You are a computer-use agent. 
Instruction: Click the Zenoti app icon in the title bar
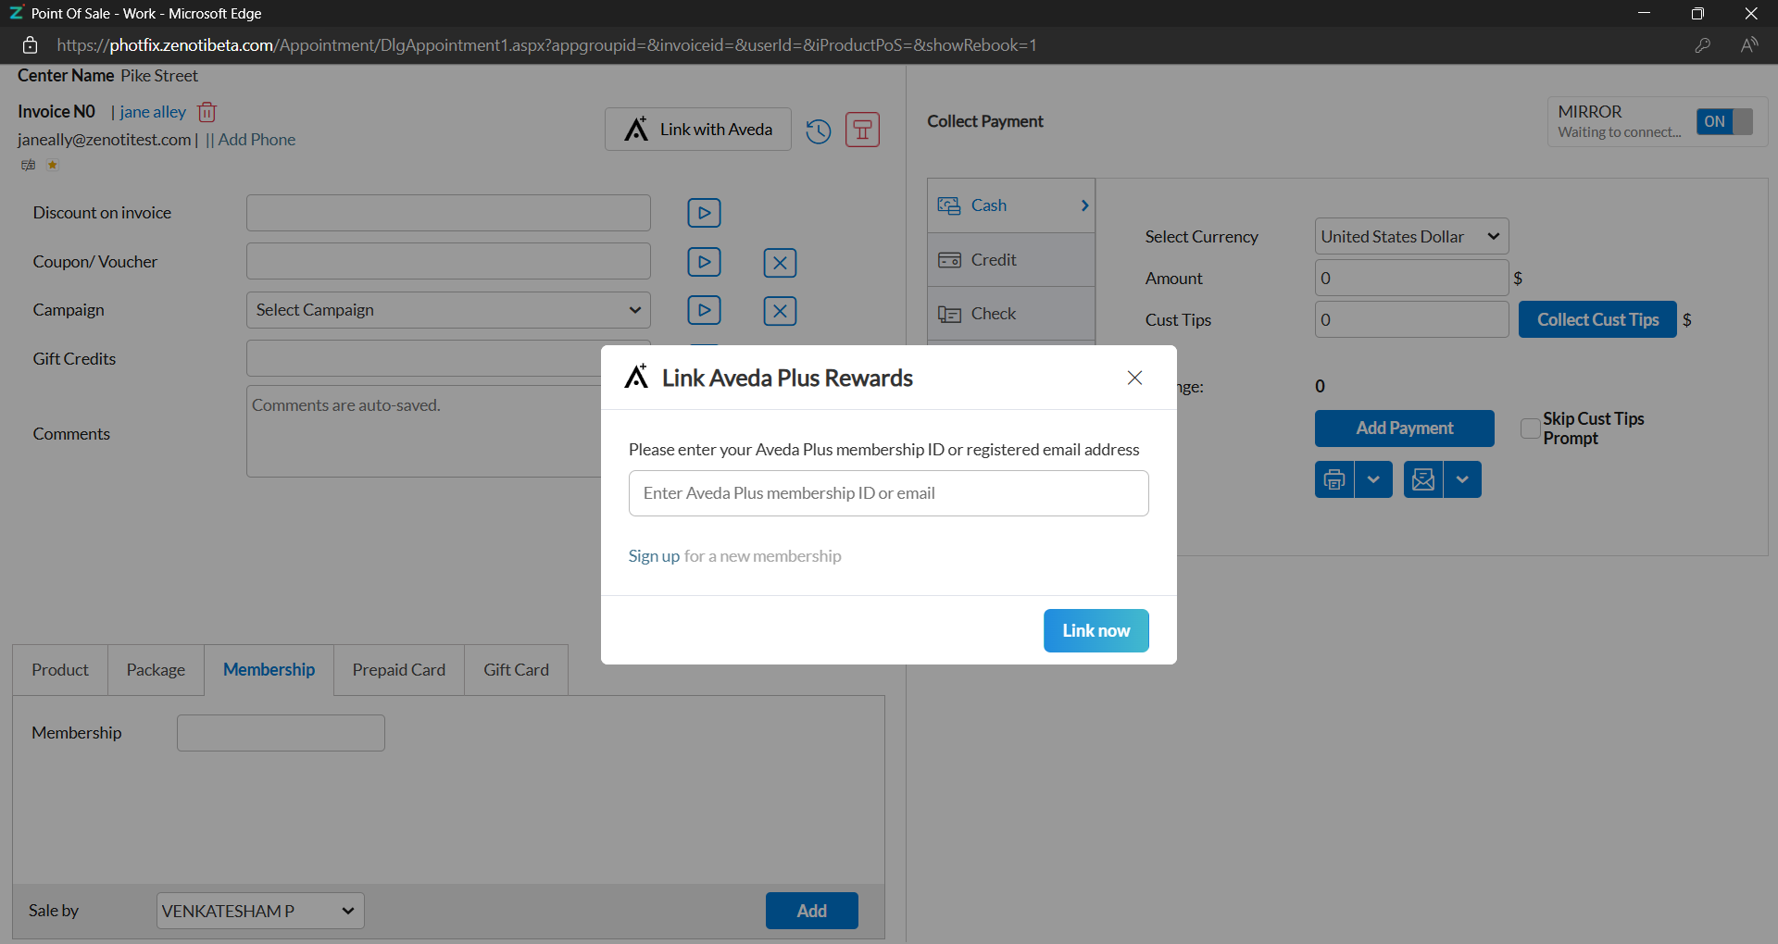pos(16,13)
